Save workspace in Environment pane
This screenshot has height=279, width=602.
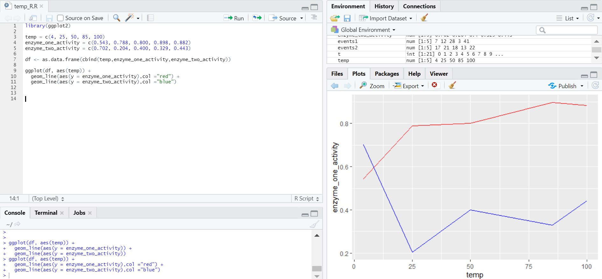(347, 18)
